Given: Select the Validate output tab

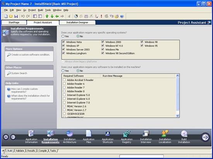Looking at the screenshot, I should point(20,151).
